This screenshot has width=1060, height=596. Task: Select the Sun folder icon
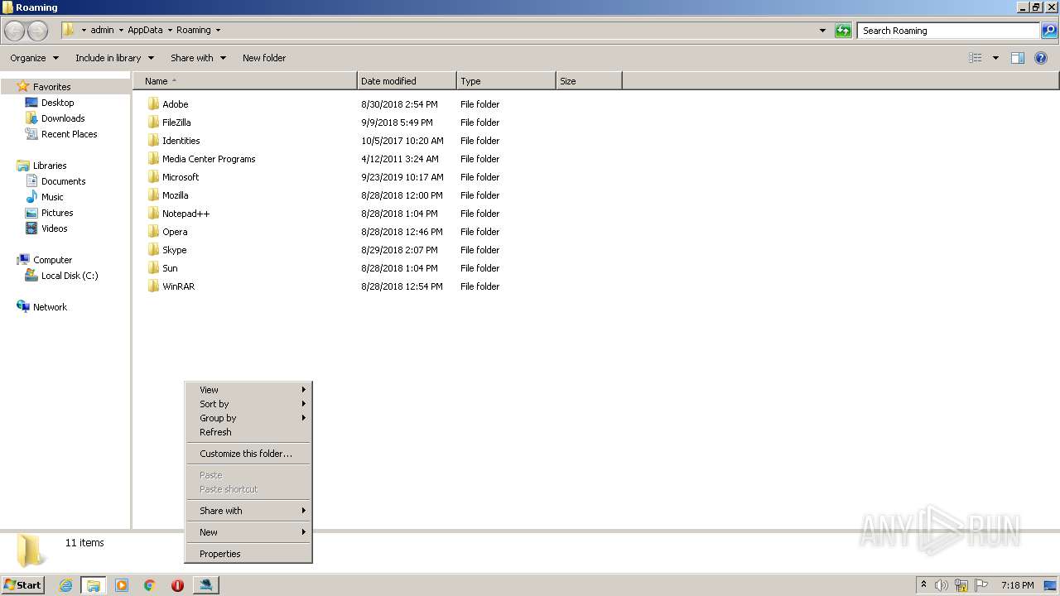(153, 268)
